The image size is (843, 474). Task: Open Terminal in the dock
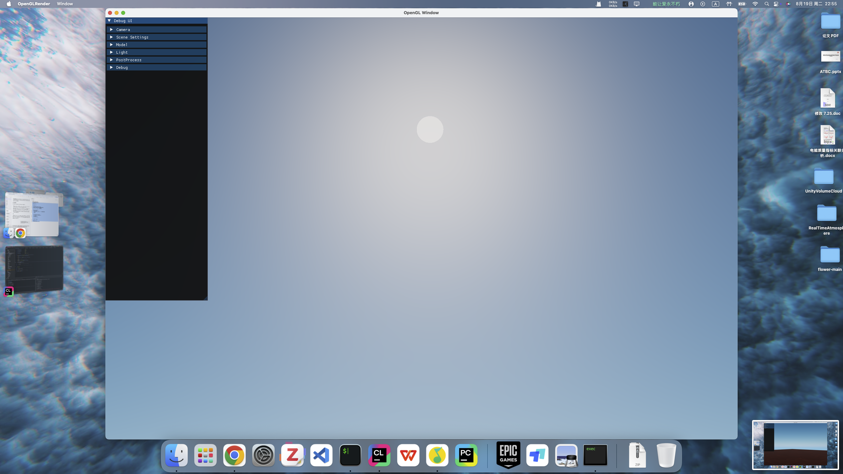coord(350,455)
